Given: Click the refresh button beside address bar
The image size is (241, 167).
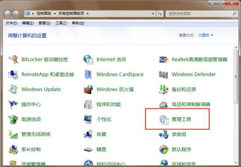Looking at the screenshot, I should 160,14.
